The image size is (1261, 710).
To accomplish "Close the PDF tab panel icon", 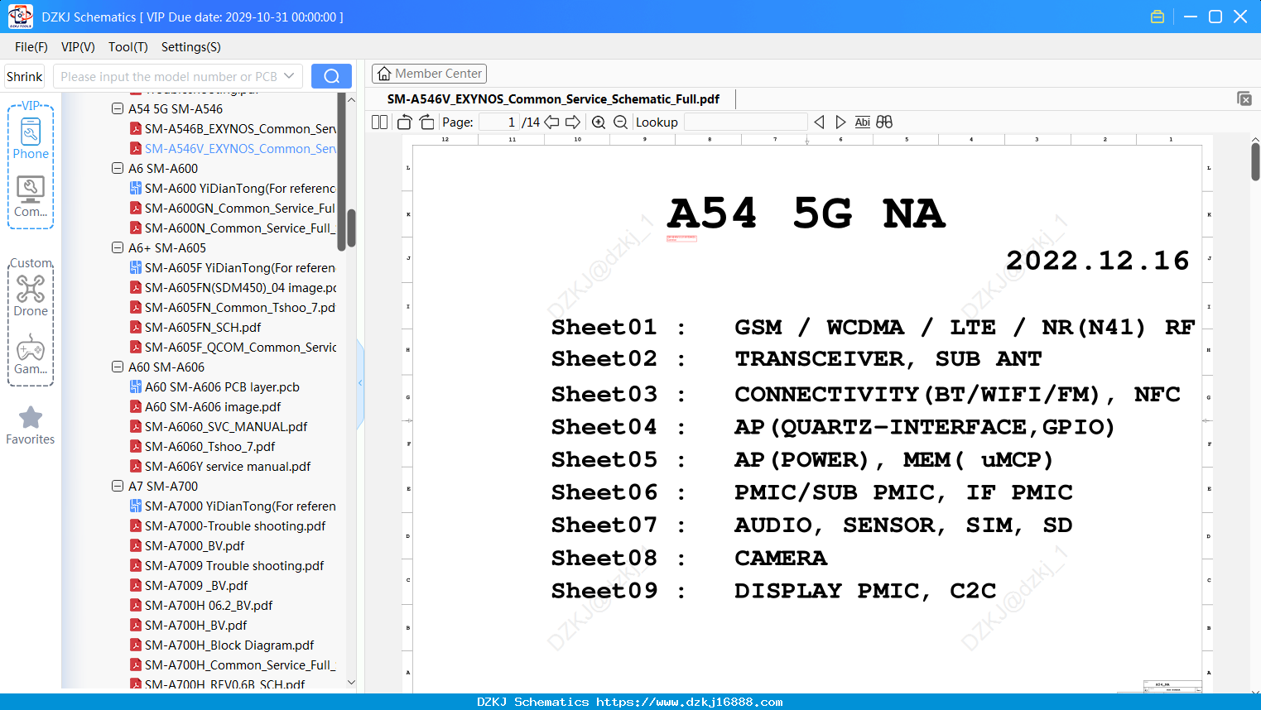I will [x=1244, y=98].
